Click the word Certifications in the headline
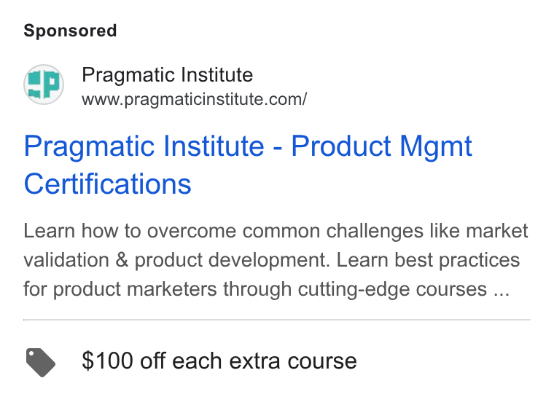Image resolution: width=554 pixels, height=405 pixels. pyautogui.click(x=108, y=184)
